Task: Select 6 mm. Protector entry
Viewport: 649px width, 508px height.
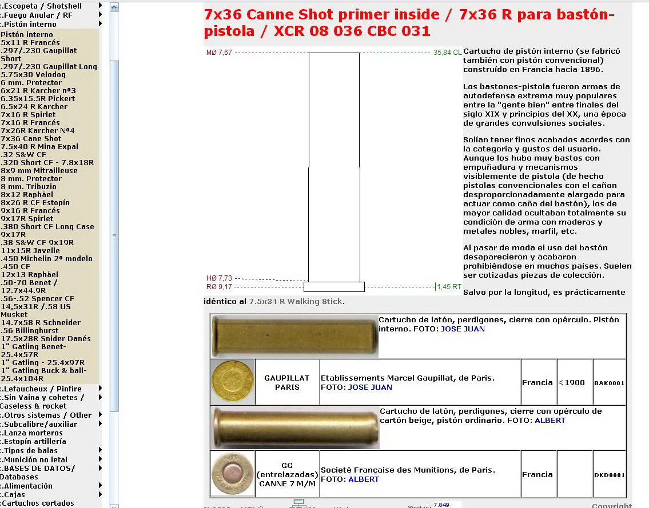Action: pos(31,82)
